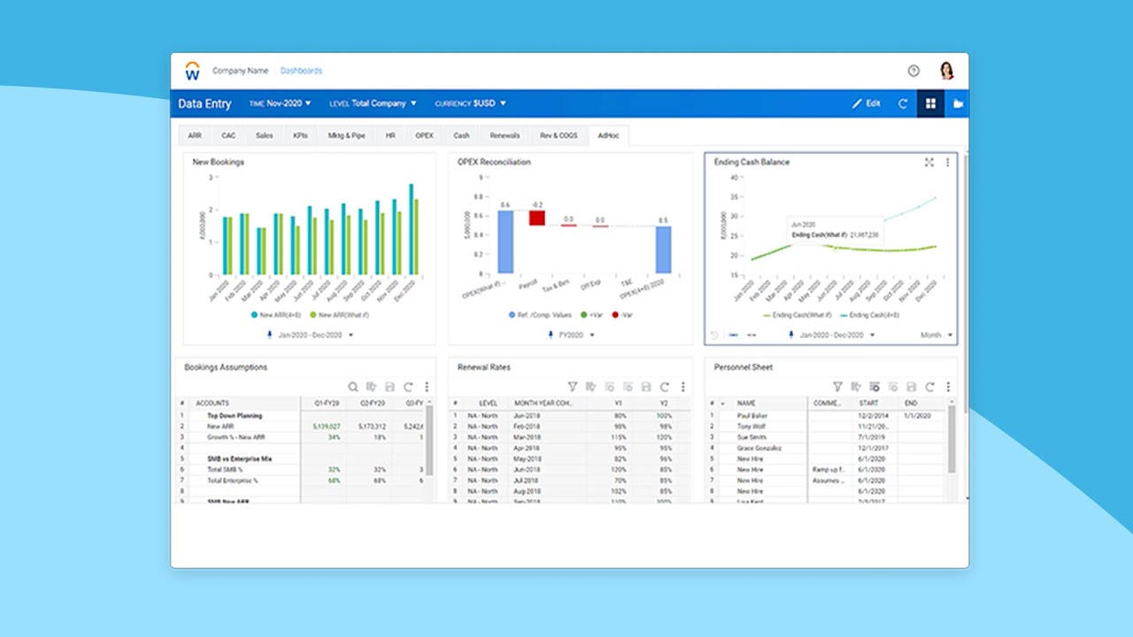
Task: Switch to the Mktg & Pipe tab
Action: pyautogui.click(x=346, y=135)
